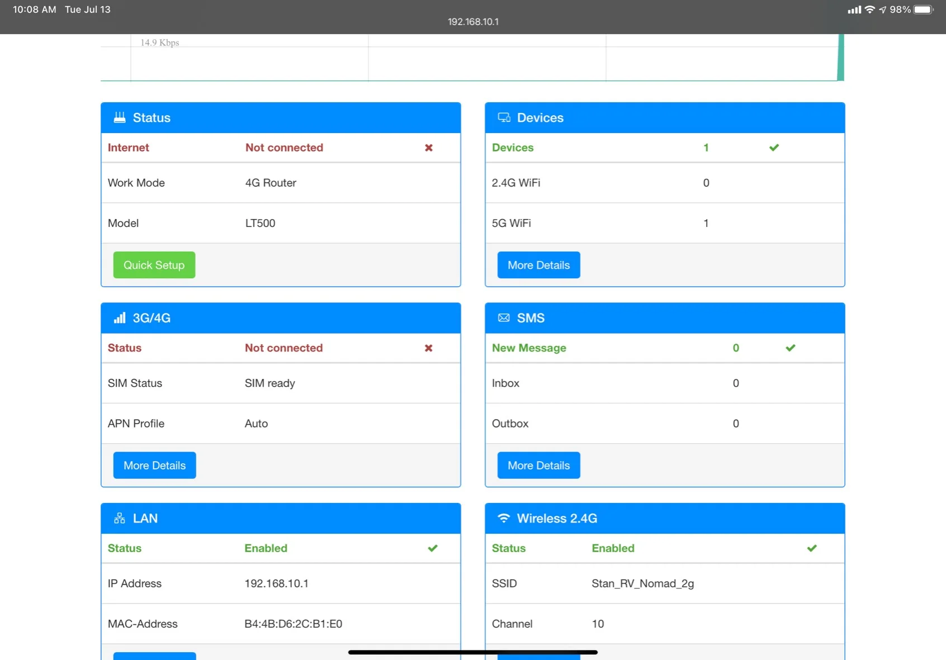The height and width of the screenshot is (660, 946).
Task: Open More Details for SMS
Action: [538, 465]
